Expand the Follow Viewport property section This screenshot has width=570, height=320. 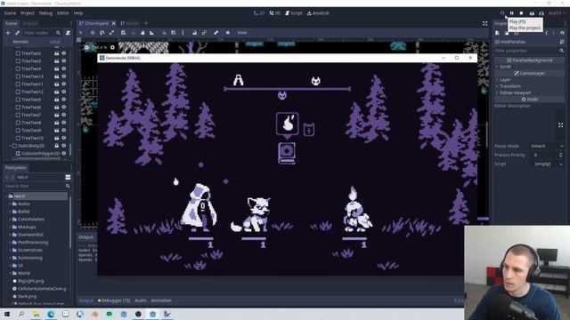click(x=515, y=92)
